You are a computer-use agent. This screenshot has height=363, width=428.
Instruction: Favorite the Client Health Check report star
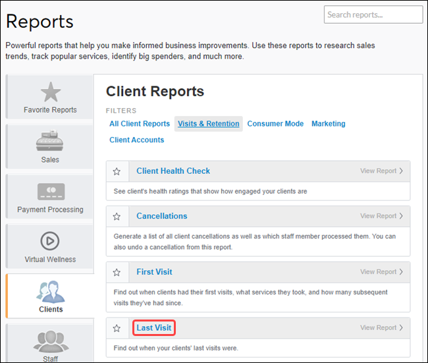click(117, 171)
